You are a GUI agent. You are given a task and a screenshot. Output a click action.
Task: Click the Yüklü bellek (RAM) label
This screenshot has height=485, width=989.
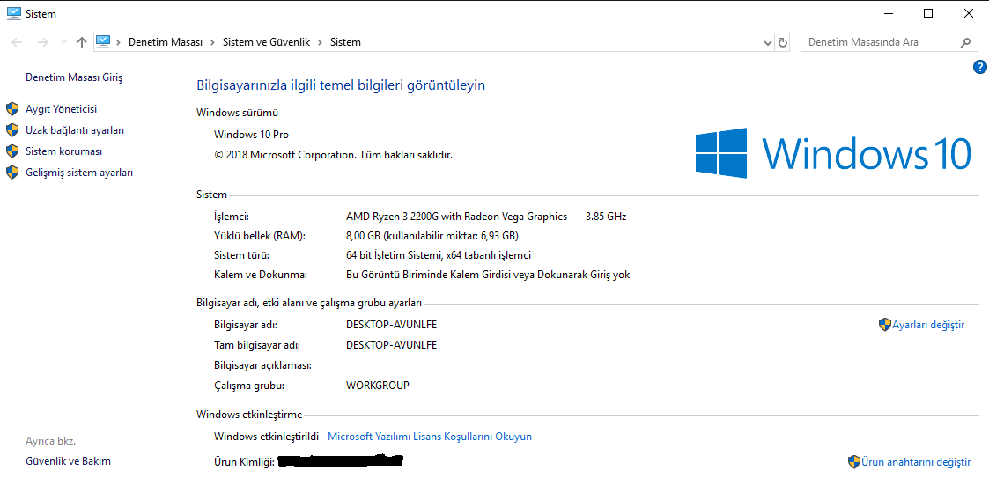click(x=260, y=236)
